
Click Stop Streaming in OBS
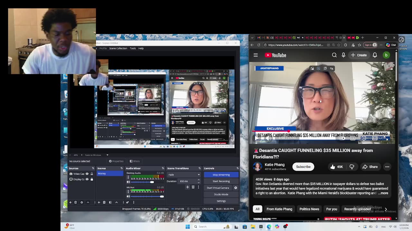coord(221,175)
